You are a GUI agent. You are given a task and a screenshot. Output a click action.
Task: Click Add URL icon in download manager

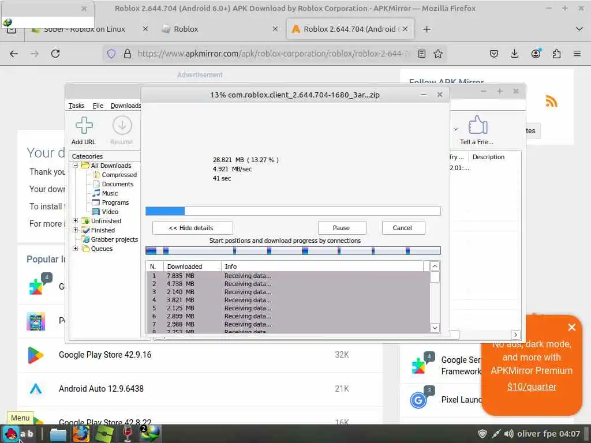[x=84, y=125]
